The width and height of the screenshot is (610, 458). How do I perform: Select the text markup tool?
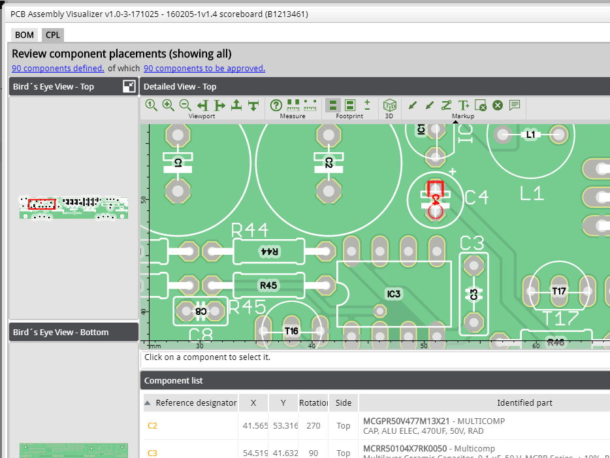[x=462, y=105]
